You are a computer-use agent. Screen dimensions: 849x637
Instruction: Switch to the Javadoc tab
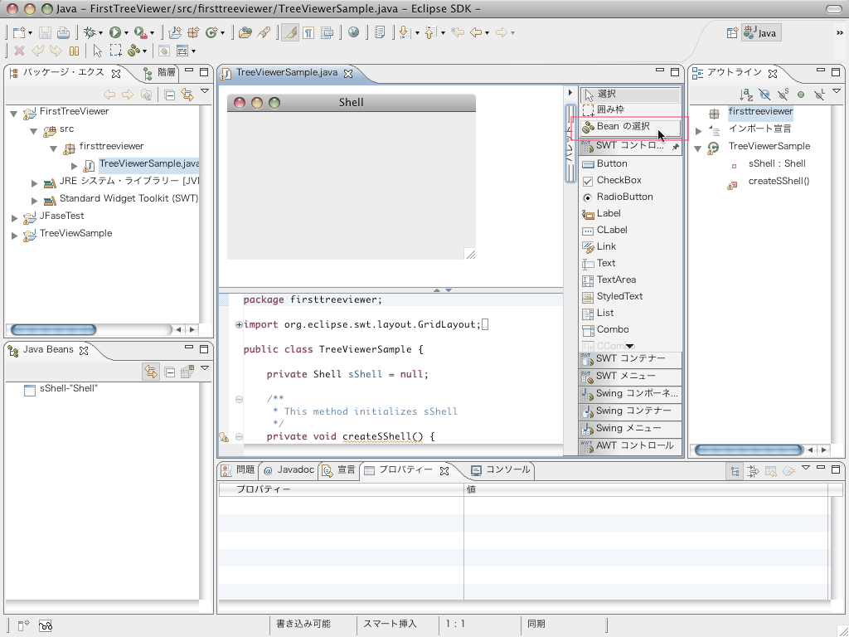(x=289, y=469)
